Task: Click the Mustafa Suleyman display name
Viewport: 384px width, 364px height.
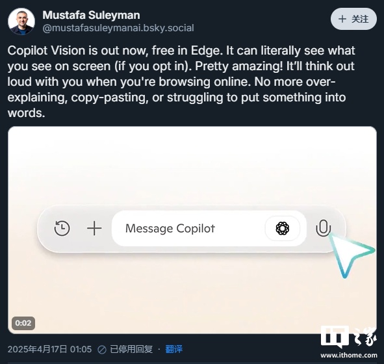Action: click(91, 15)
